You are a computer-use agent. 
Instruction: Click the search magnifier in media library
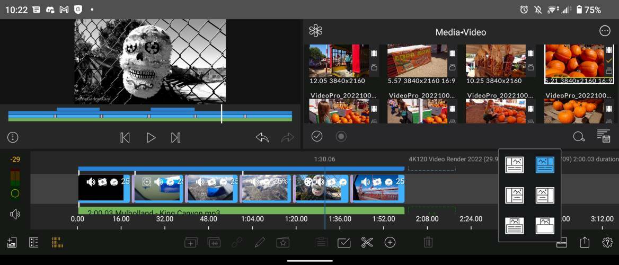coord(579,136)
